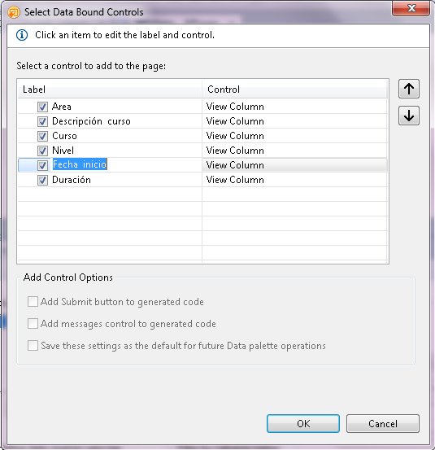Edit the Fecha inicio label field
Screen dimensions: 435x450
(x=80, y=164)
